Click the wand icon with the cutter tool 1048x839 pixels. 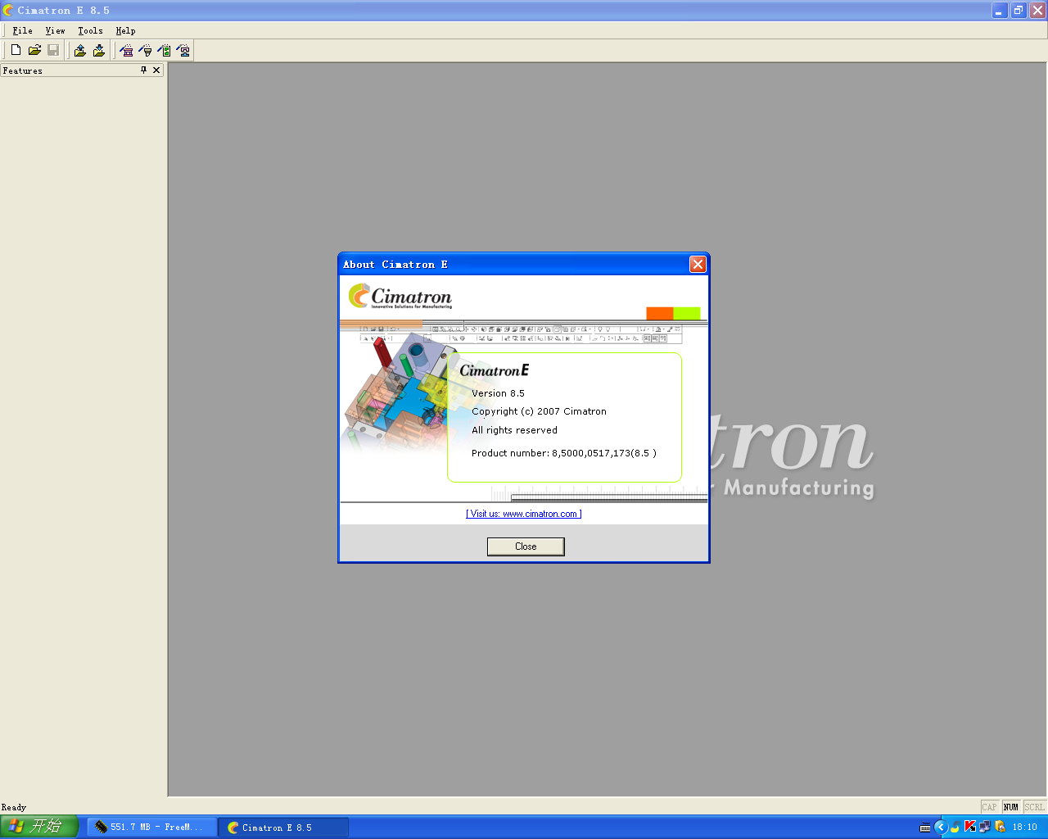pos(145,51)
